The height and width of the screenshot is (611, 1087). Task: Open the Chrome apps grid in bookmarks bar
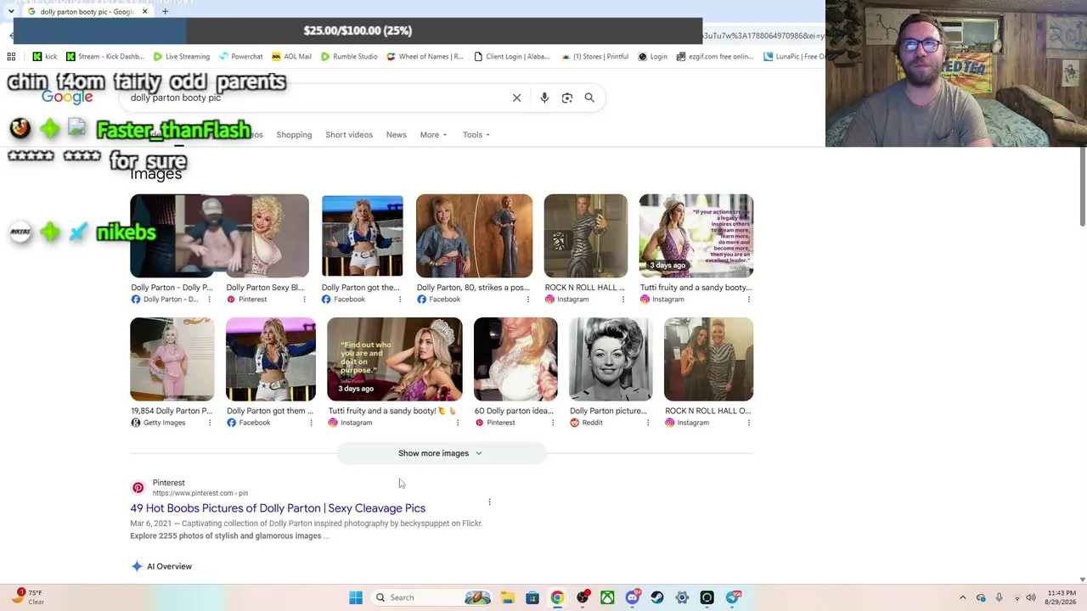(11, 57)
